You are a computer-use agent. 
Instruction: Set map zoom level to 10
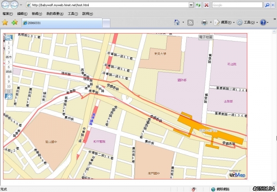pyautogui.click(x=9, y=86)
